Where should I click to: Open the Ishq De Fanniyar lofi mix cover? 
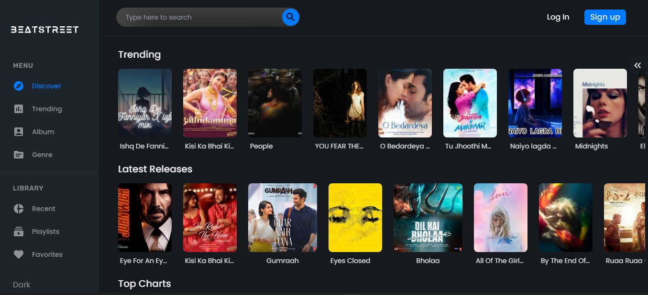click(x=145, y=103)
